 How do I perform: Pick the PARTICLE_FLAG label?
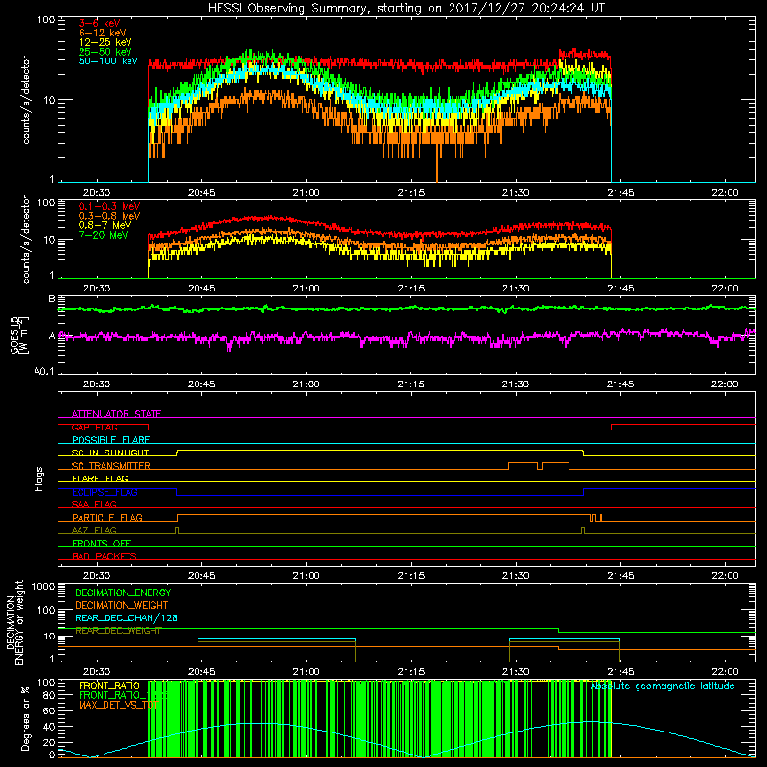coord(107,518)
